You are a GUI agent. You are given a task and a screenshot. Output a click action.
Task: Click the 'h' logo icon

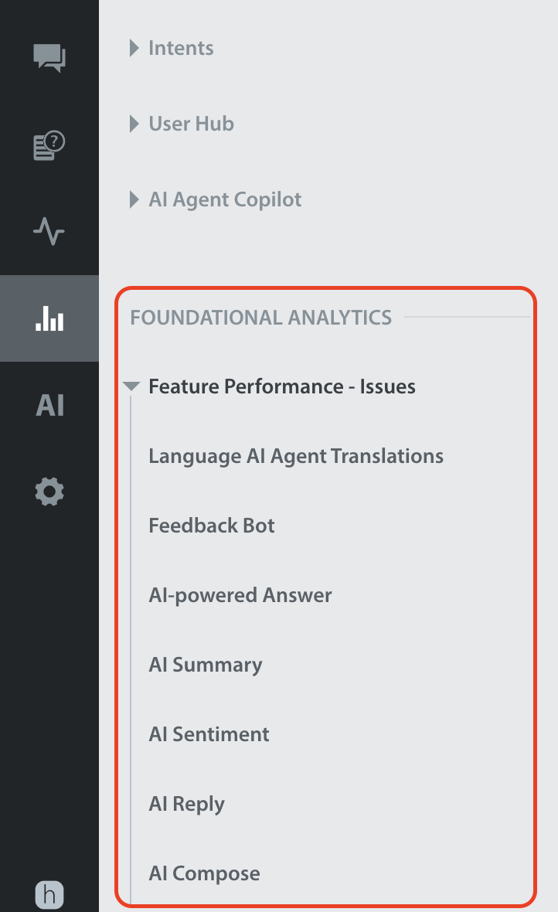click(x=49, y=895)
